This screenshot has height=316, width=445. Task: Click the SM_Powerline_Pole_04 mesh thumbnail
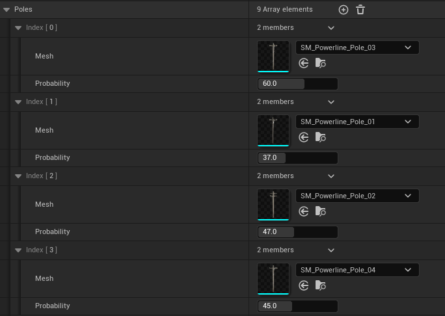tap(273, 278)
